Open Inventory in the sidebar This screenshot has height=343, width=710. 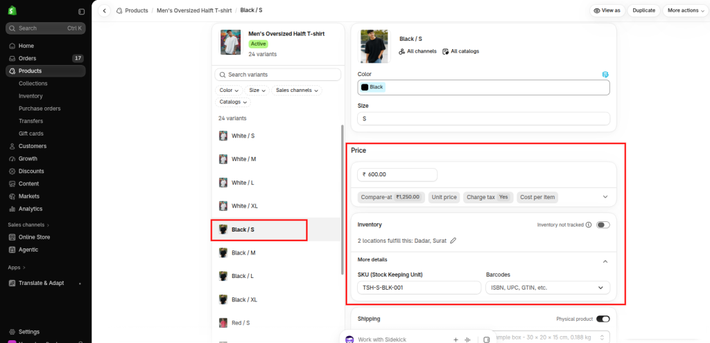pyautogui.click(x=31, y=96)
